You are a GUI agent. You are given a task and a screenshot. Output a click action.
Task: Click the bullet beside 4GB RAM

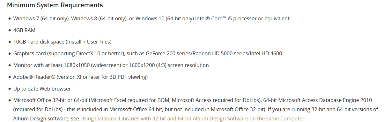9,30
